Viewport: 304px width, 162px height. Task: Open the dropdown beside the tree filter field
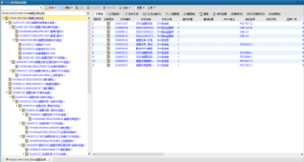[x=88, y=14]
